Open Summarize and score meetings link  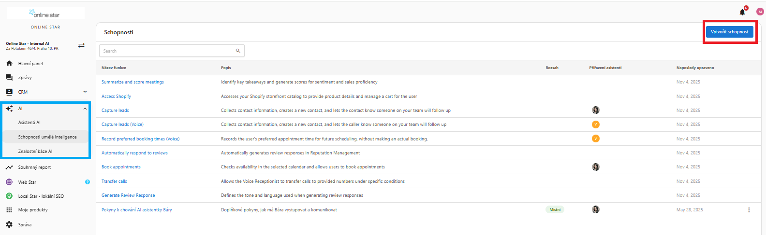[133, 82]
